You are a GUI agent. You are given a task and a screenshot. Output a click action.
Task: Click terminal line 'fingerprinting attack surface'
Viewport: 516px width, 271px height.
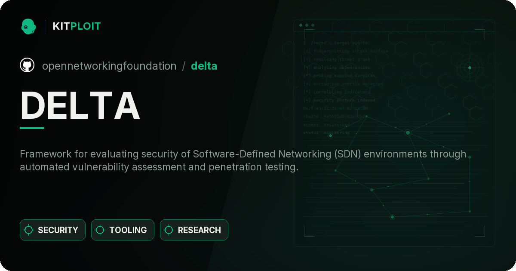(x=346, y=51)
